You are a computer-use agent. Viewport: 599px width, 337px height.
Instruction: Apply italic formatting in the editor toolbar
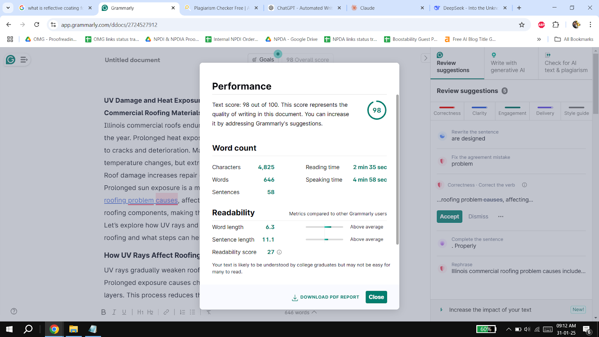point(114,312)
